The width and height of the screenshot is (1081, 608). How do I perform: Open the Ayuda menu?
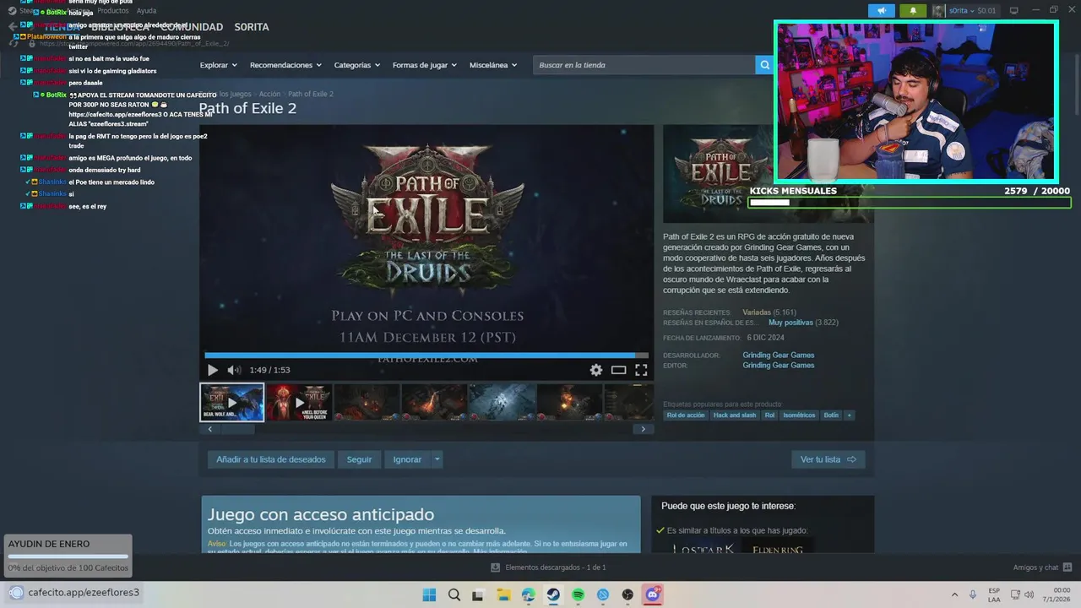146,11
